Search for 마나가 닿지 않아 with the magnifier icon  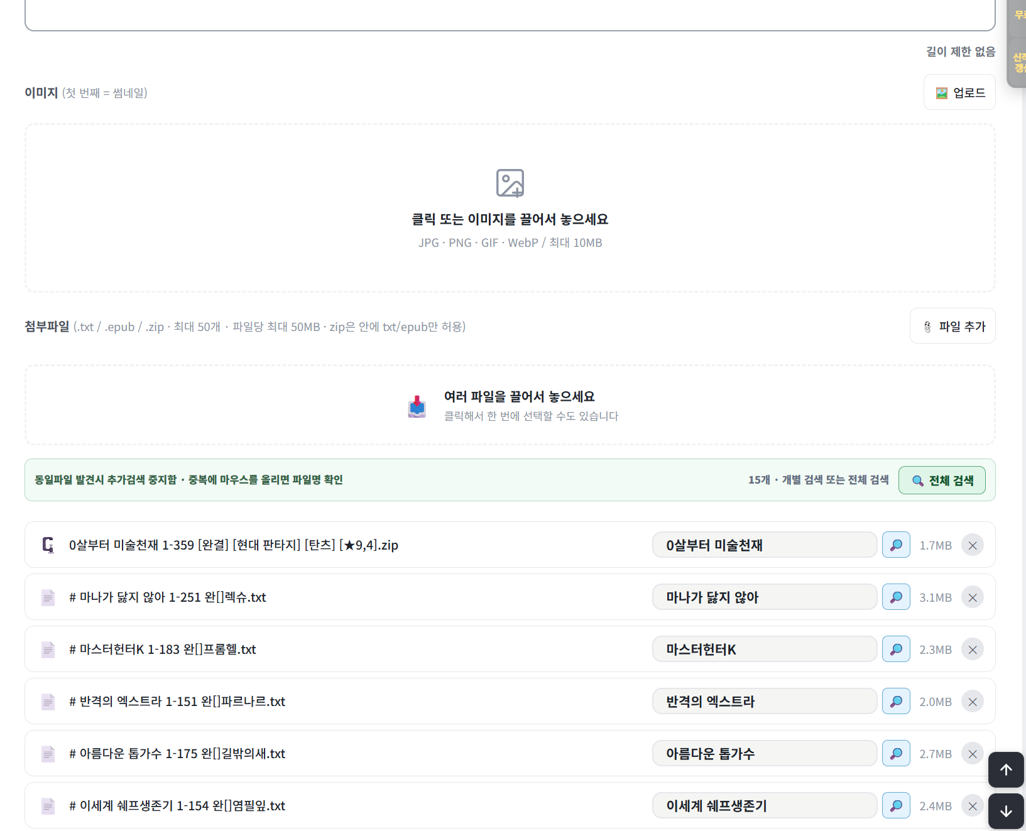(x=896, y=597)
